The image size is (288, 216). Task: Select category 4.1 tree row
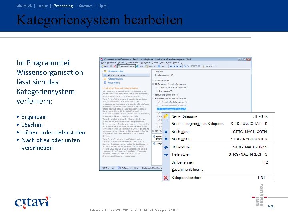pyautogui.click(x=172, y=102)
